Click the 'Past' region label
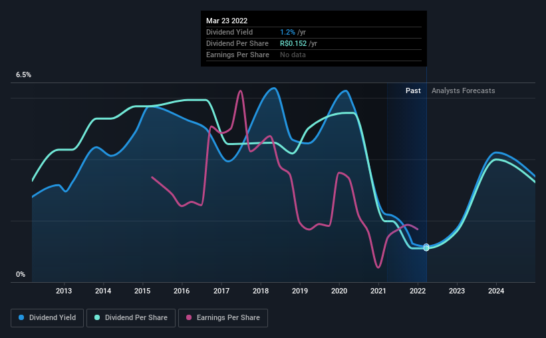 coord(413,90)
